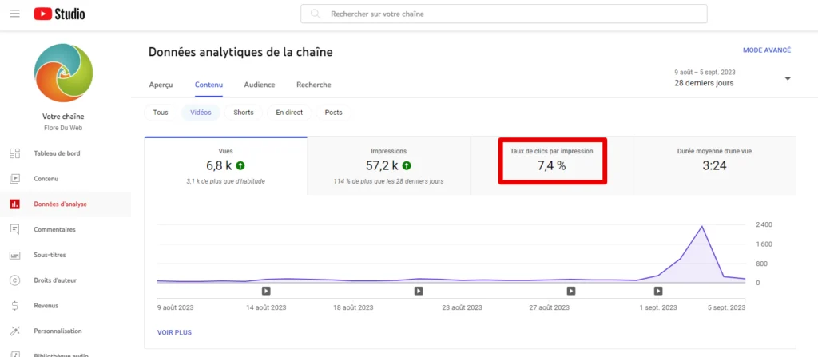Select the Shorts filter chip

[x=244, y=113]
